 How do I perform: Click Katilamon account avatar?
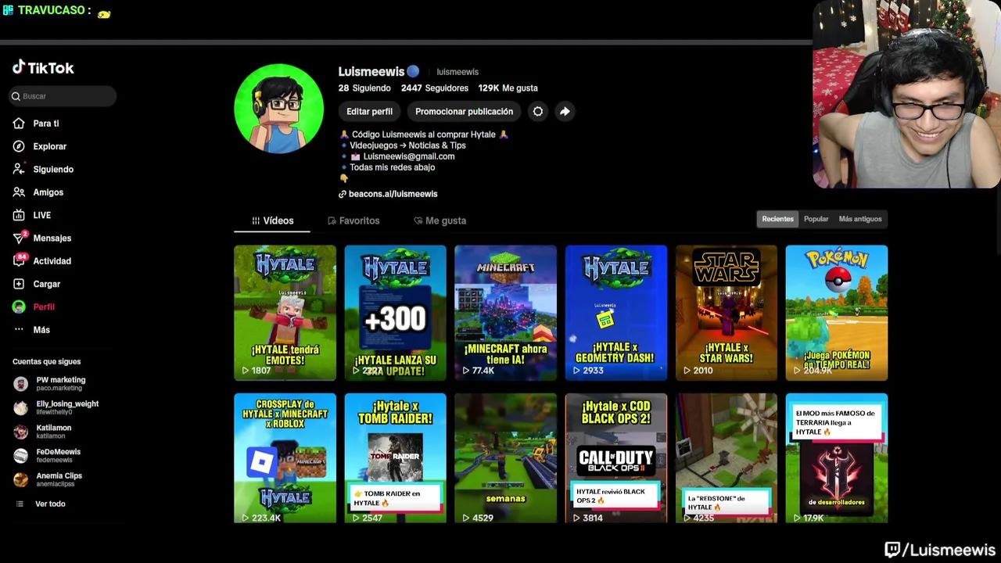pyautogui.click(x=20, y=432)
